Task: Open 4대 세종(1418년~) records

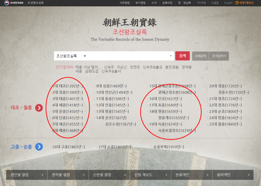Action: pyautogui.click(x=67, y=105)
